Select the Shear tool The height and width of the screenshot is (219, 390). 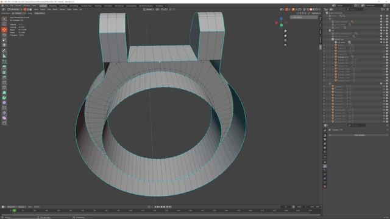(x=4, y=118)
